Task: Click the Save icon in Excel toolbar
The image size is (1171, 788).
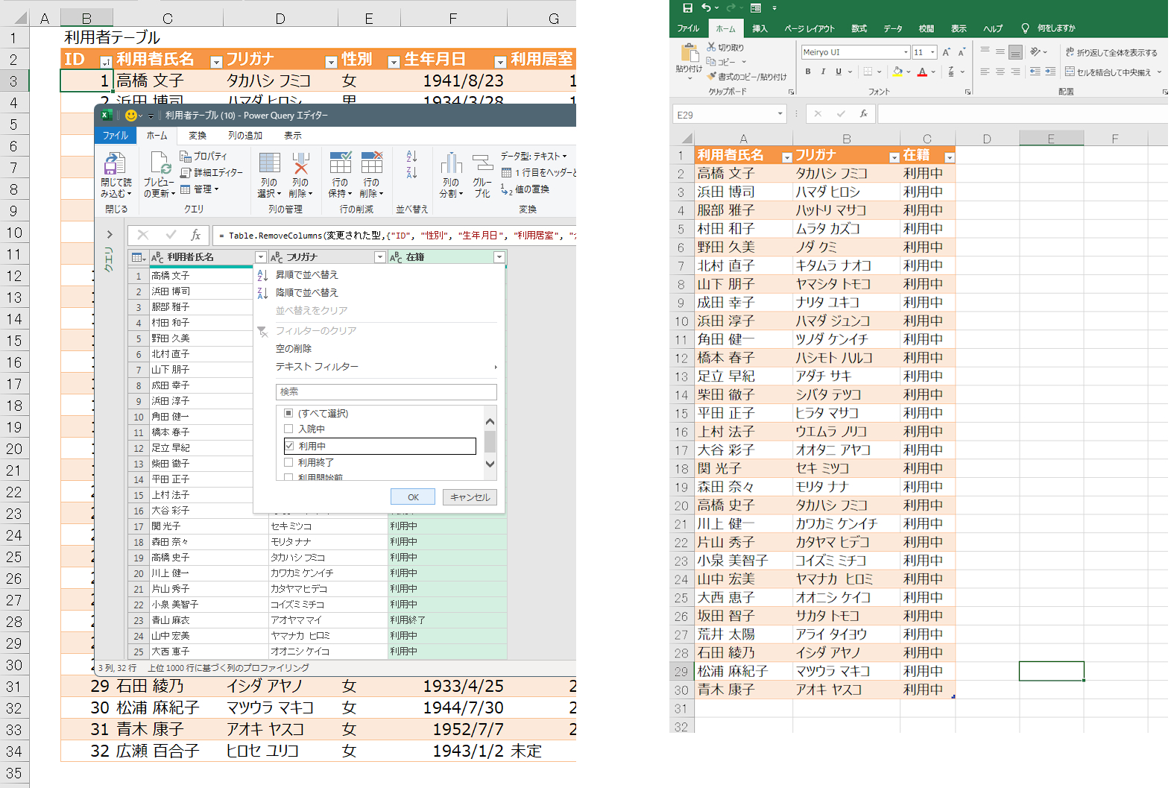Action: point(687,8)
